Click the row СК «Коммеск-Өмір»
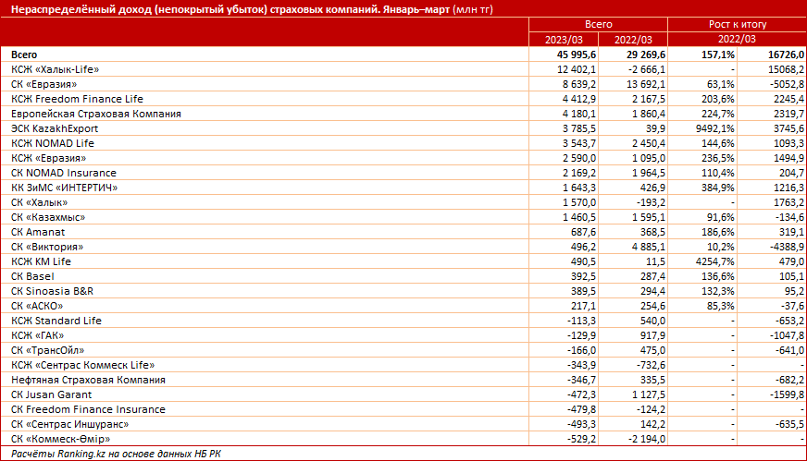The width and height of the screenshot is (807, 461). pyautogui.click(x=403, y=440)
